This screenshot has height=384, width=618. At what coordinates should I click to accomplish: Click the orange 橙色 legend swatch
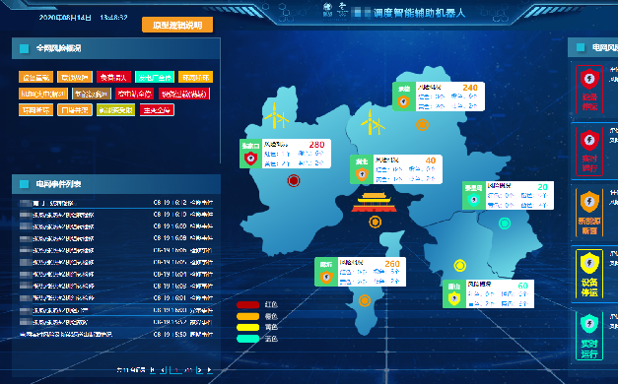tap(248, 316)
